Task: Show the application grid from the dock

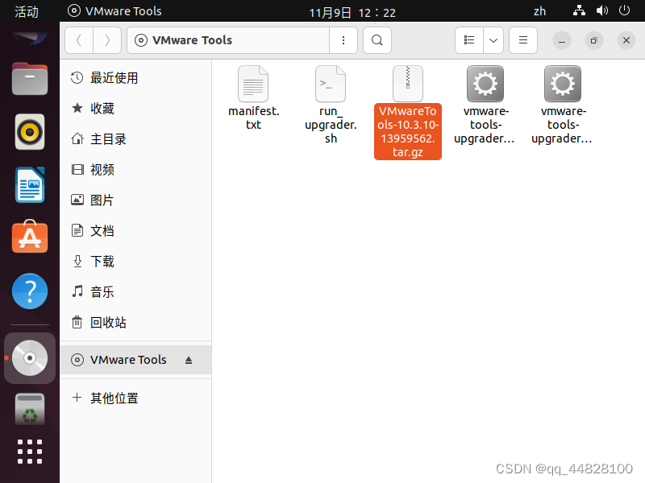Action: (x=29, y=452)
